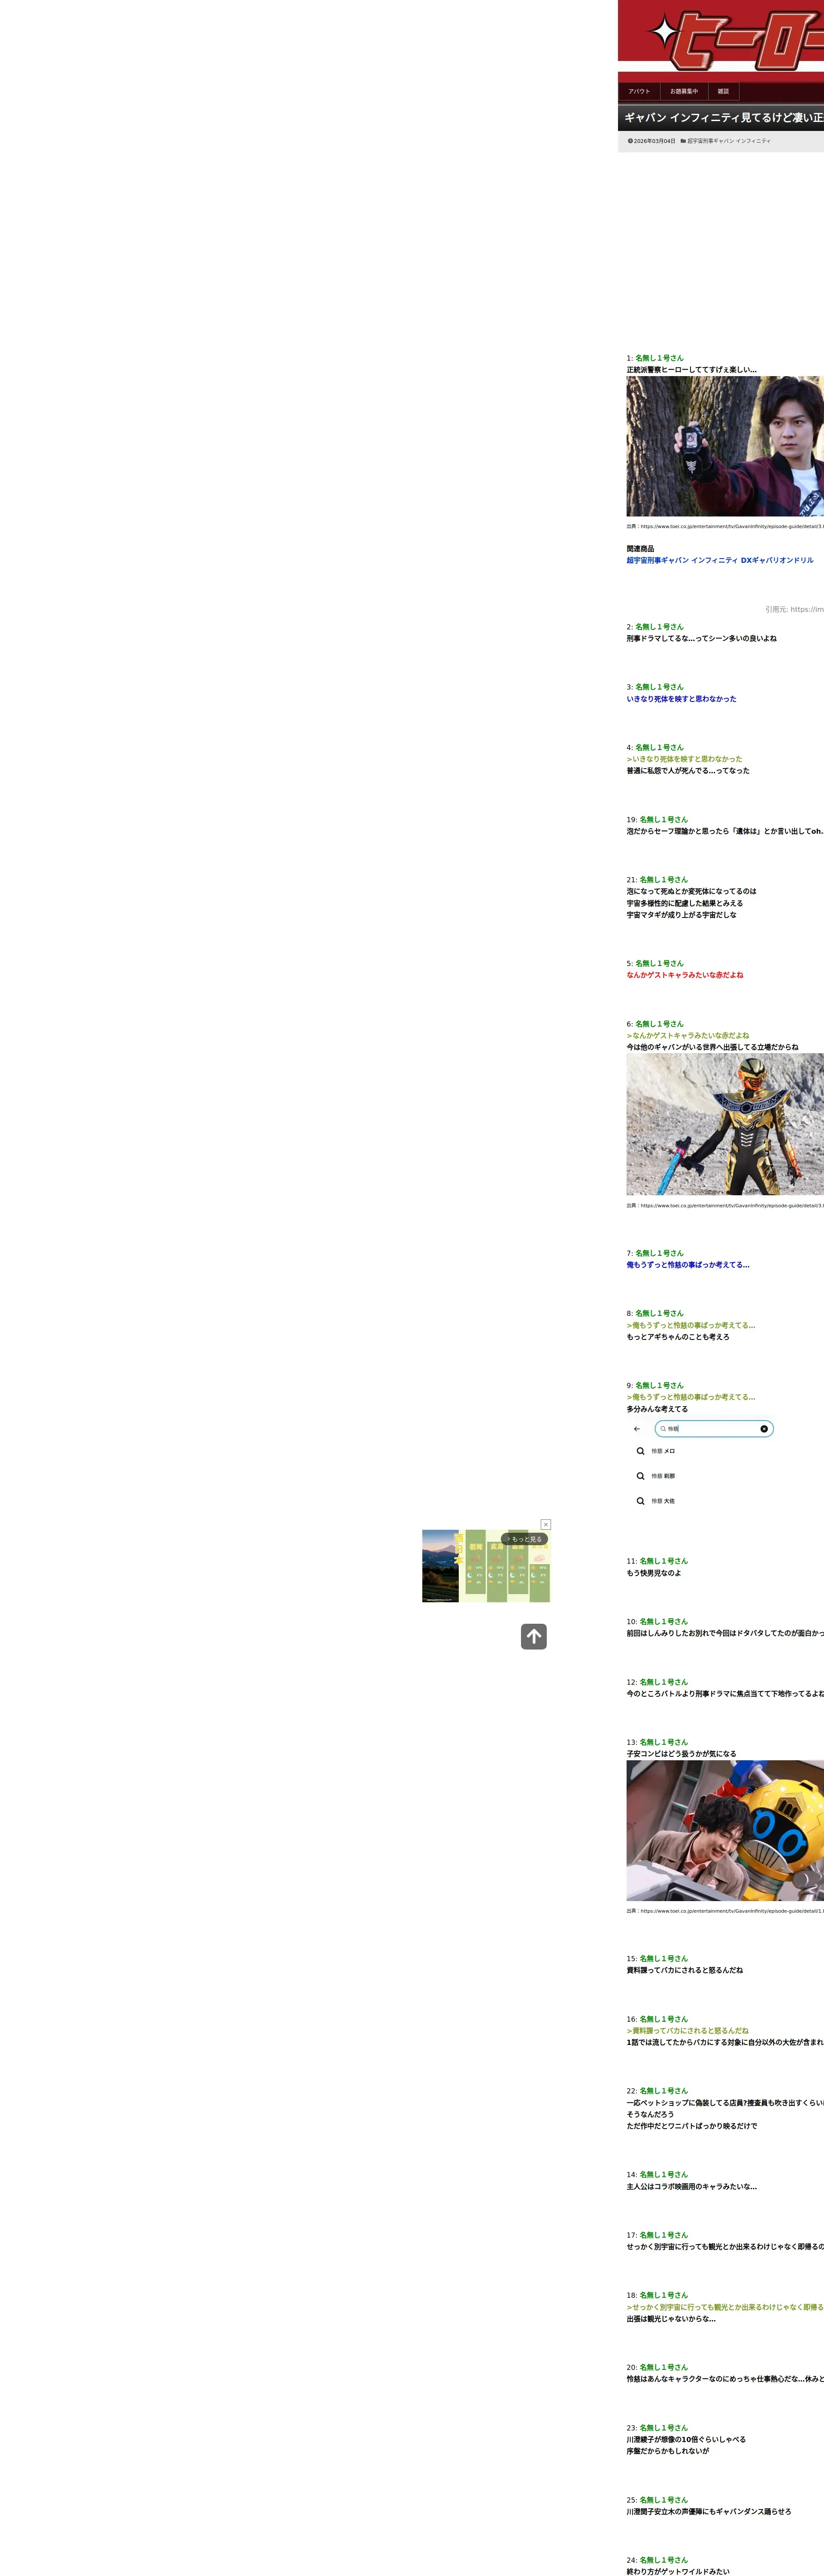Click the folder icon beside category name
Image resolution: width=824 pixels, height=2576 pixels.
683,141
